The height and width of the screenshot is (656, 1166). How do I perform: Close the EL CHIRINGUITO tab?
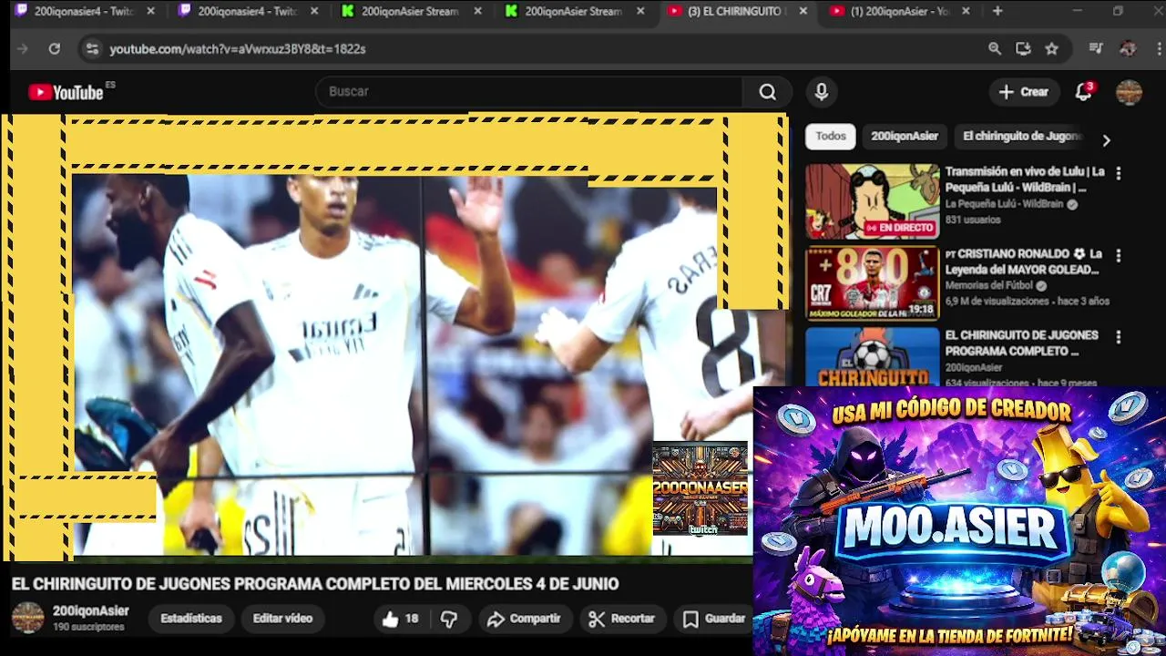tap(803, 12)
